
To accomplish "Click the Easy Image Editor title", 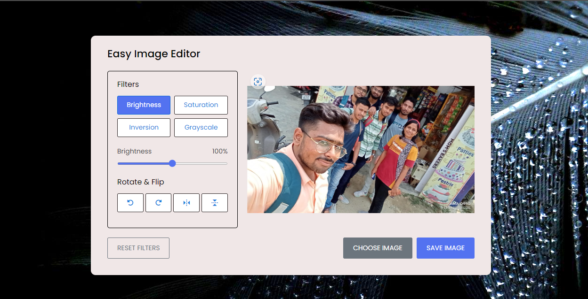I will click(x=154, y=54).
